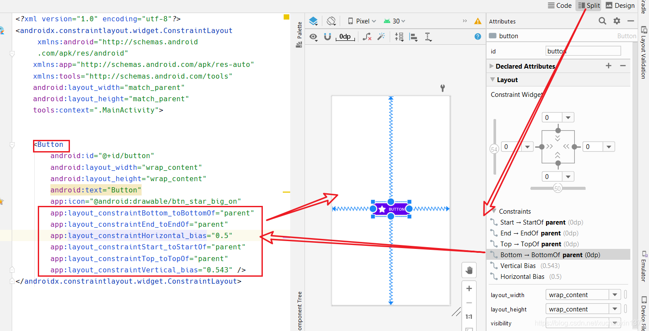The image size is (649, 331).
Task: Zoom in with the plus button
Action: pos(469,288)
